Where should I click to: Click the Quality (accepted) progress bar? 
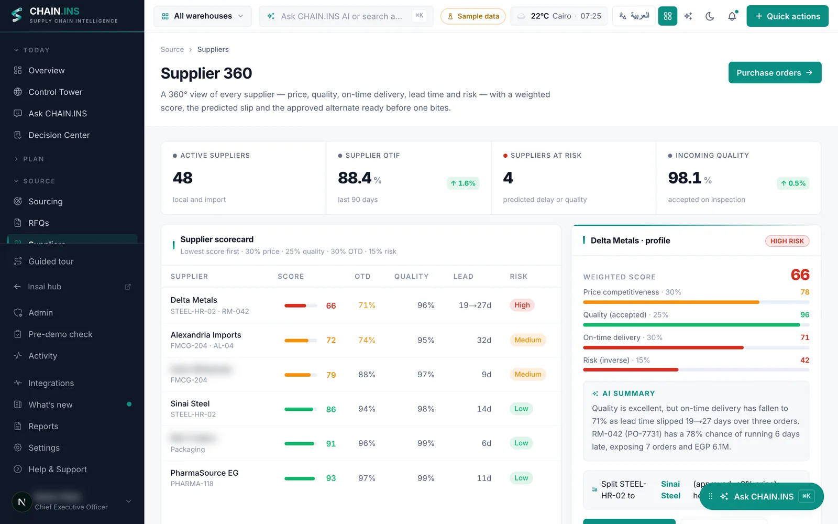click(x=696, y=325)
